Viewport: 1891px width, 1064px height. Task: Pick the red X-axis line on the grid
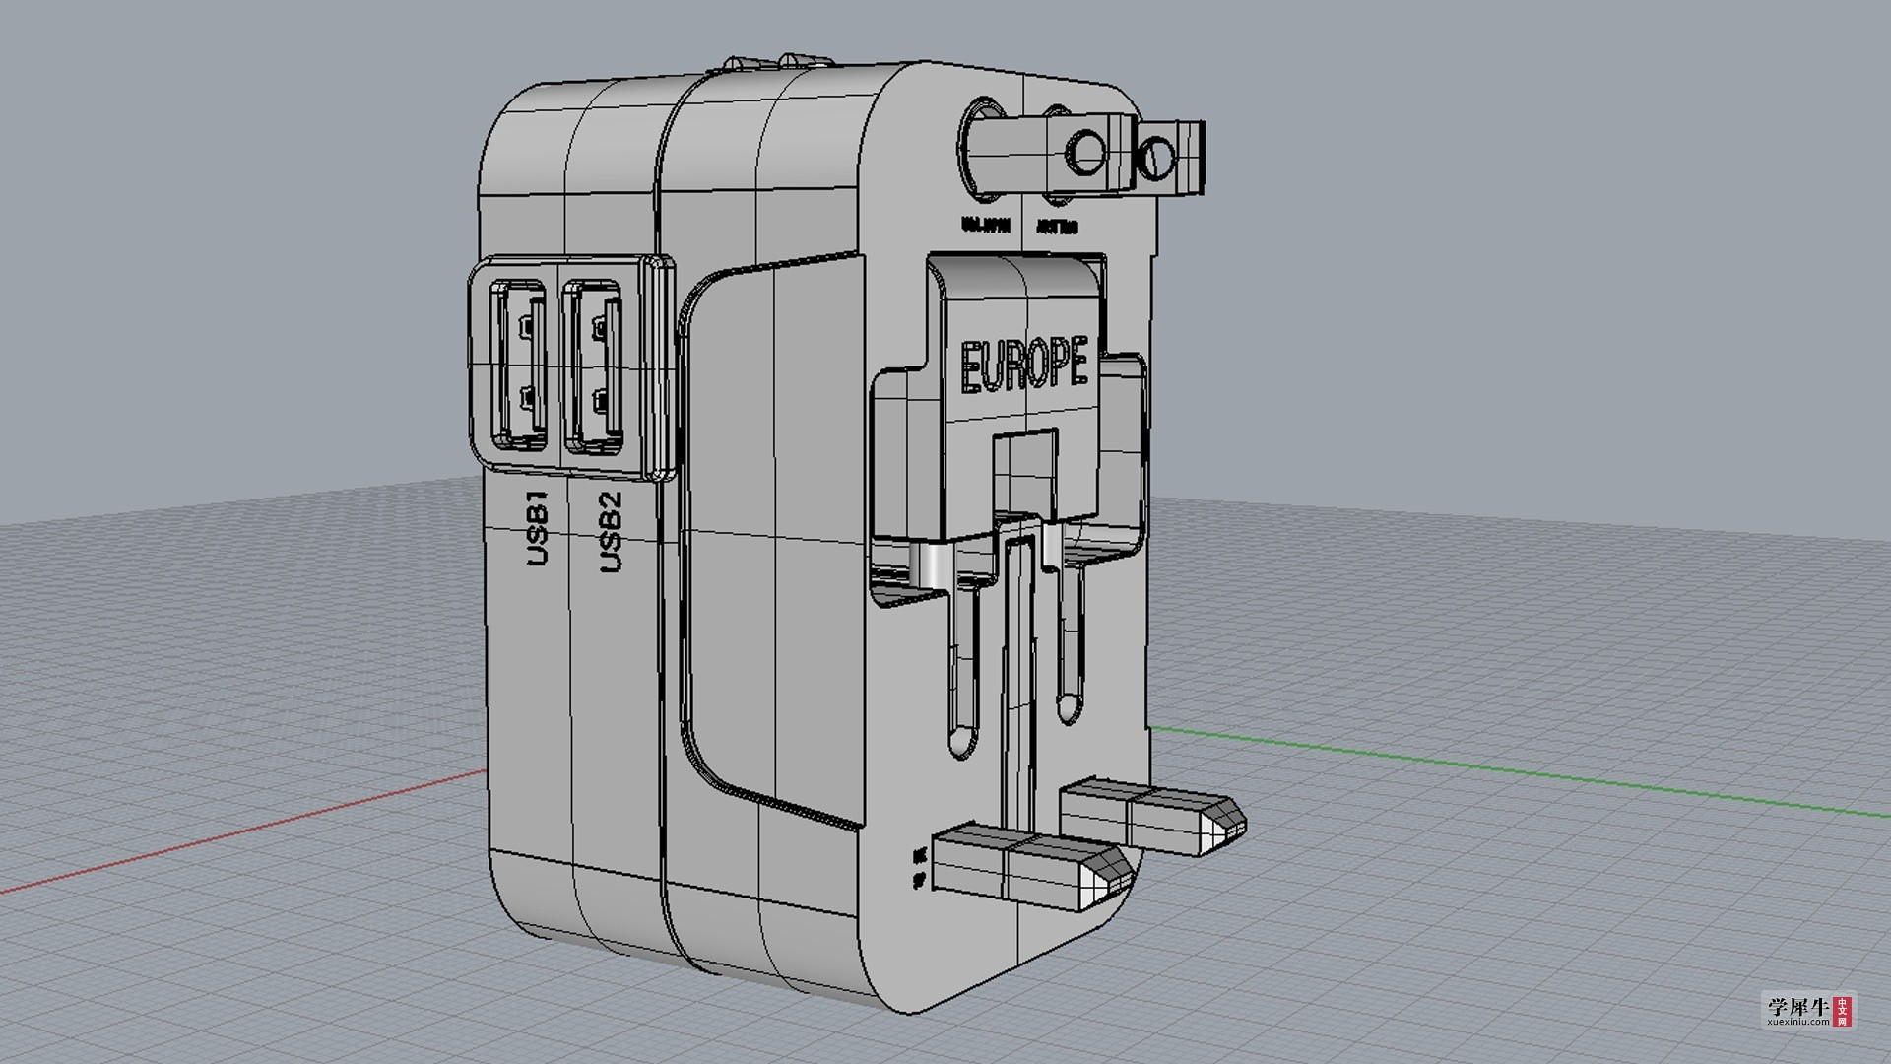[243, 832]
